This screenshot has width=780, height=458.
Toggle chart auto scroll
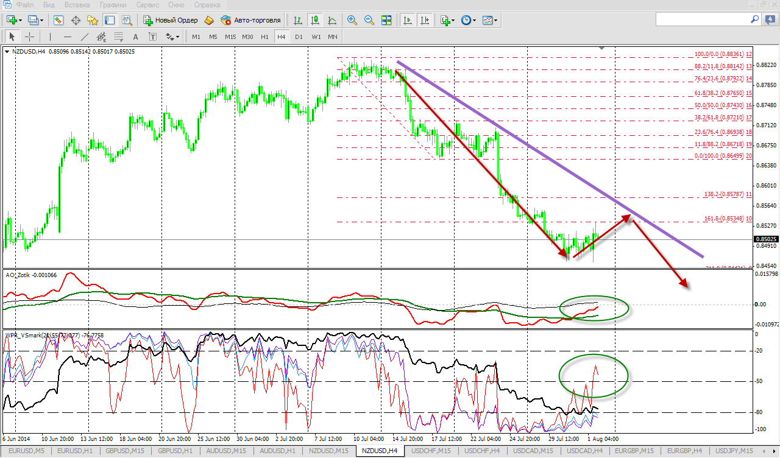(408, 20)
